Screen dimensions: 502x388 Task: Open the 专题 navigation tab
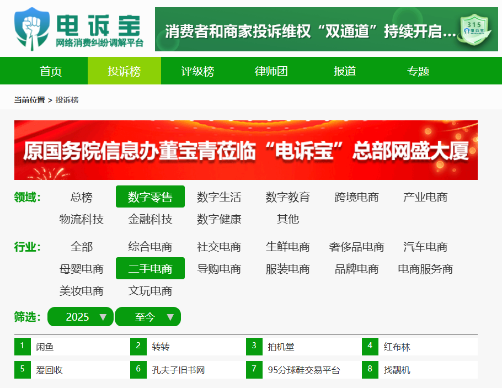pos(418,71)
